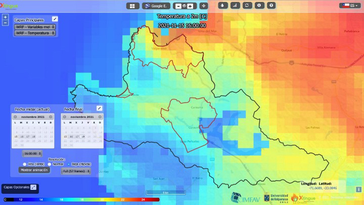Click the temperature color scale bar

tap(82, 199)
